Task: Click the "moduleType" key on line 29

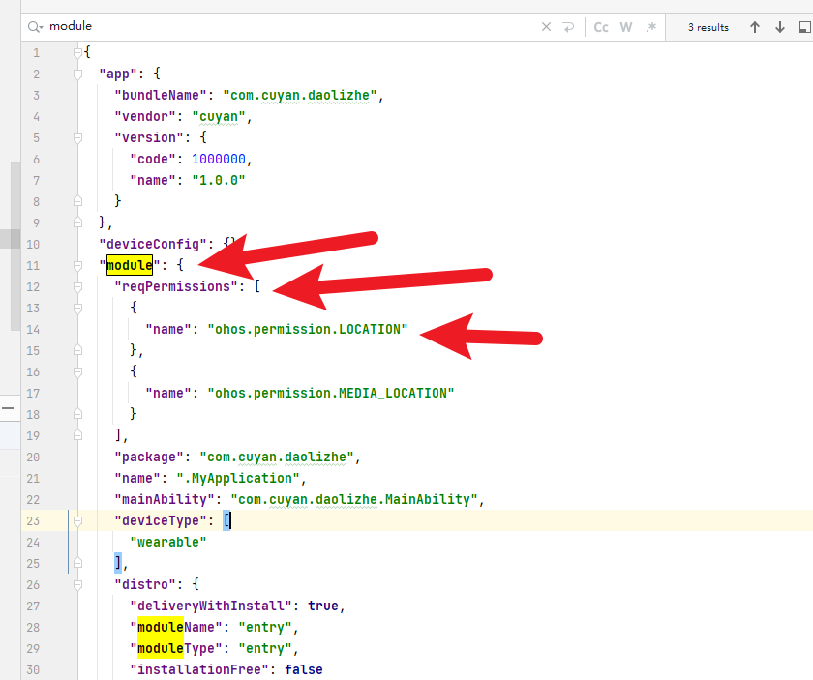Action: pos(176,648)
